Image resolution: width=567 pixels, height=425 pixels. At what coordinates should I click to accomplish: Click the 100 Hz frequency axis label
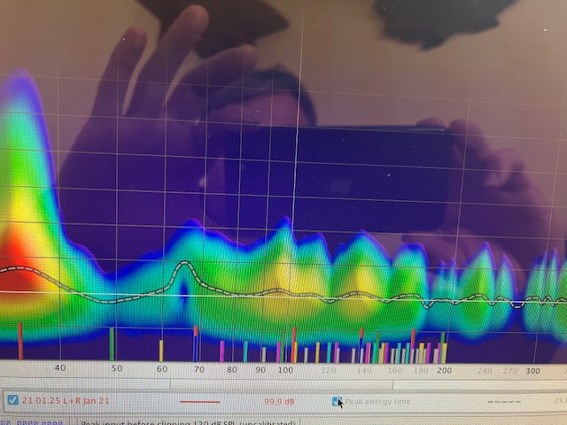285,369
